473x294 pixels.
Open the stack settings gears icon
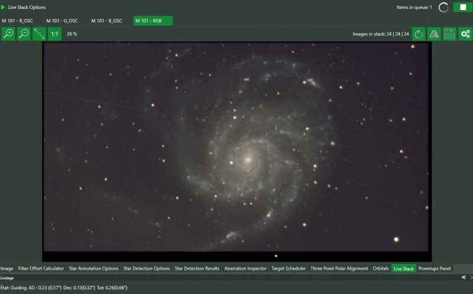(x=465, y=34)
